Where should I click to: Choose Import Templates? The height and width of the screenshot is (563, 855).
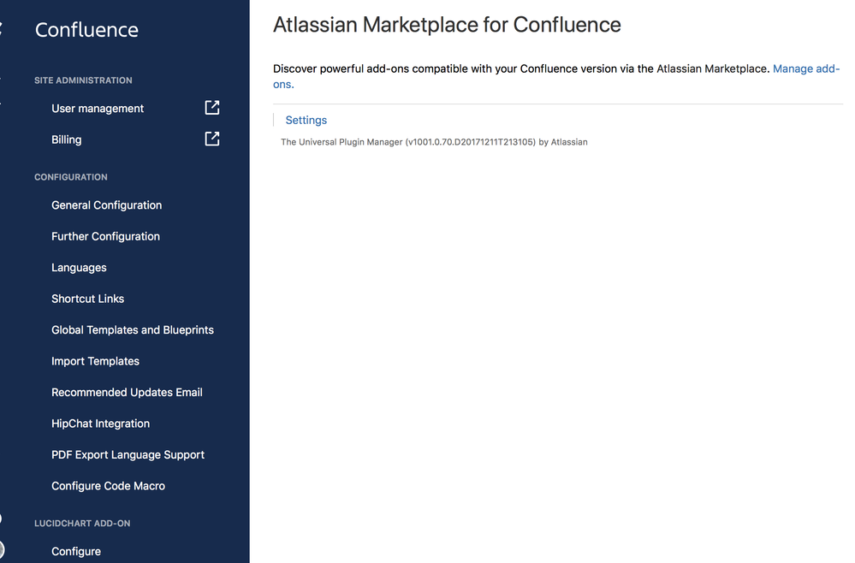pos(95,361)
